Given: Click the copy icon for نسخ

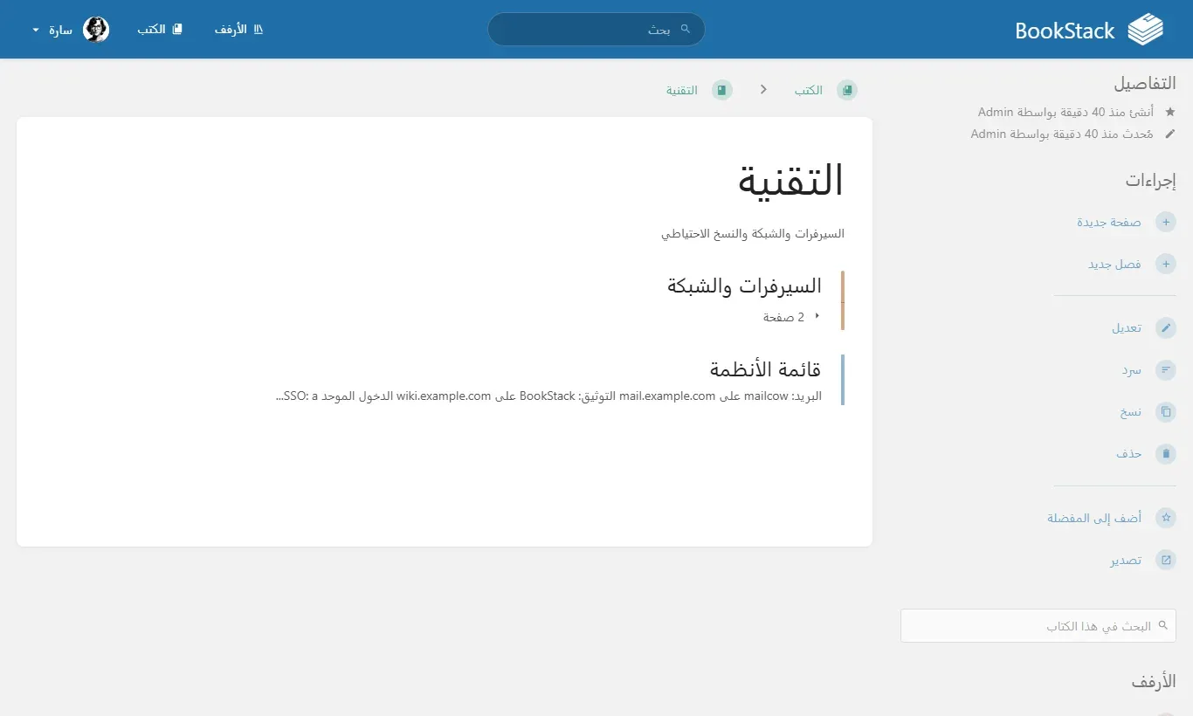Looking at the screenshot, I should 1165,412.
